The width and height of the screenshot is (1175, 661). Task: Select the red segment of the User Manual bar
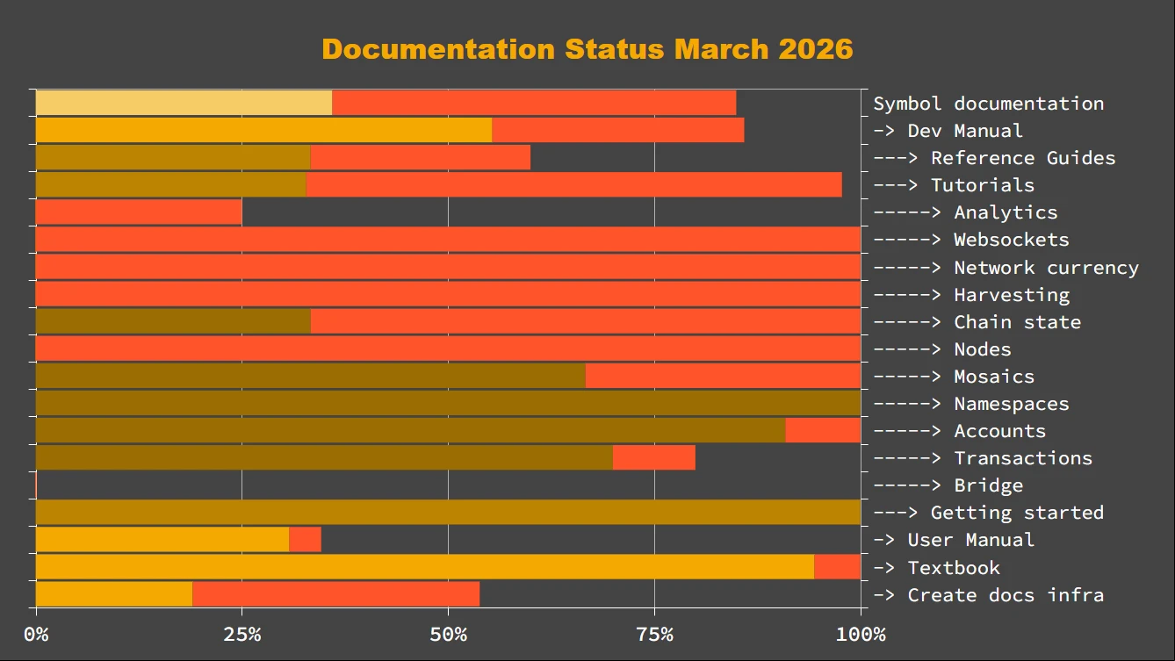click(x=305, y=539)
